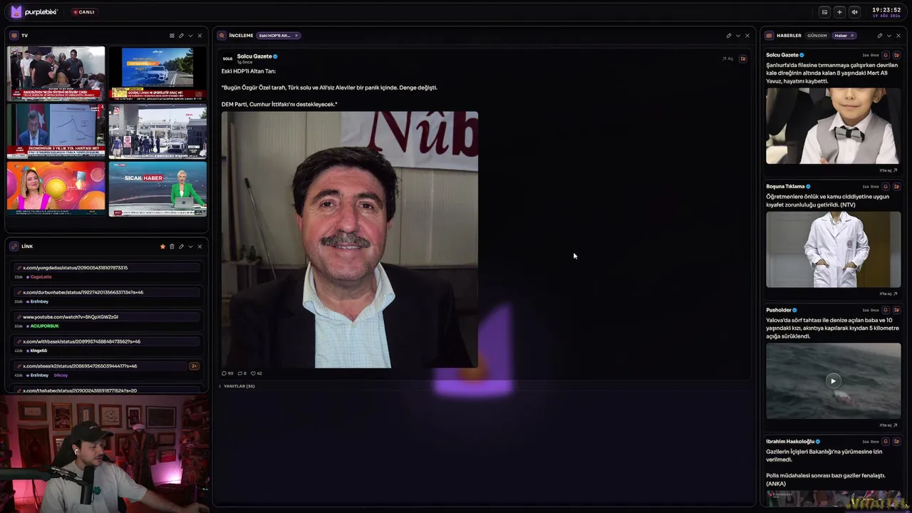The width and height of the screenshot is (912, 513).
Task: Select the kingx65 username
Action: 38,351
